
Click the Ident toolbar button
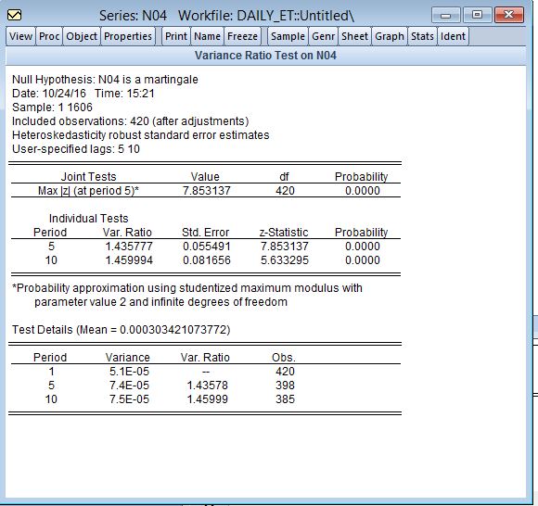point(453,36)
